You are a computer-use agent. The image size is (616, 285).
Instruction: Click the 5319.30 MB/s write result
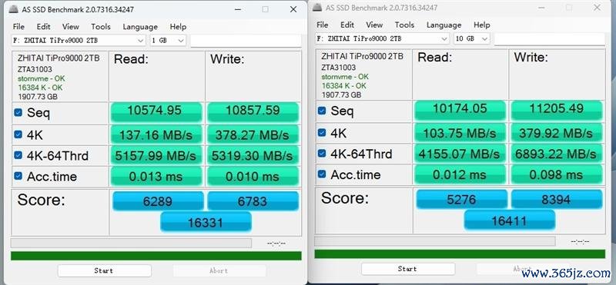[x=253, y=156]
